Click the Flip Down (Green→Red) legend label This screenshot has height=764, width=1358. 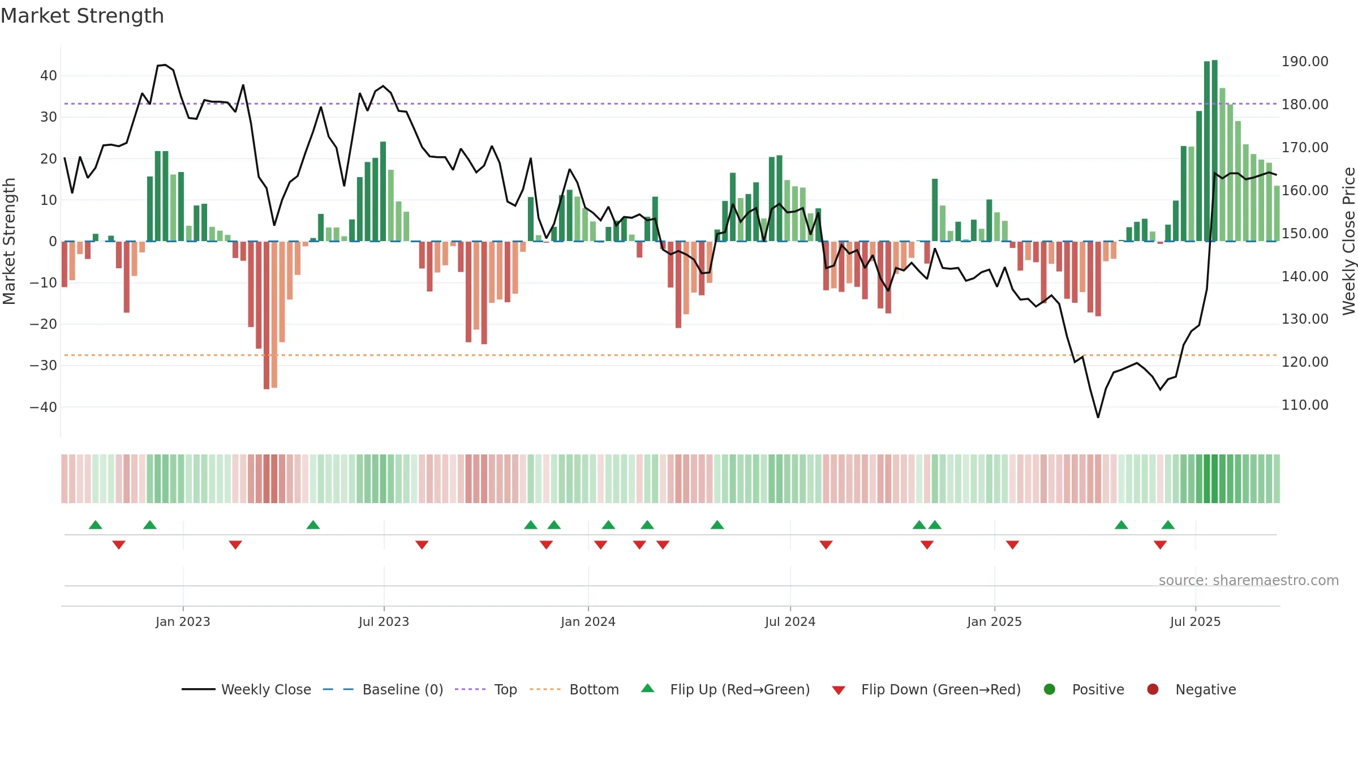(x=941, y=689)
